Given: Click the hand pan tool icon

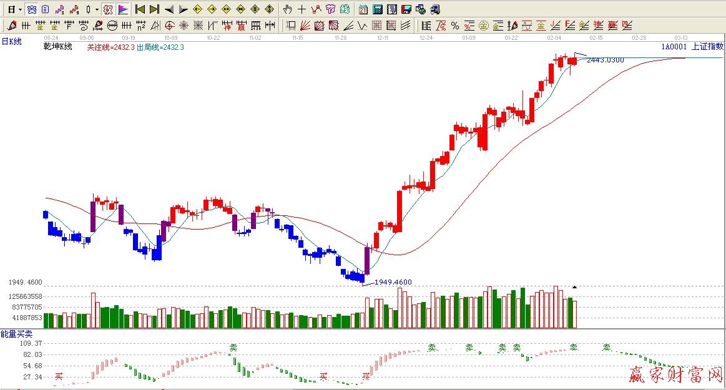Looking at the screenshot, I should point(287,9).
